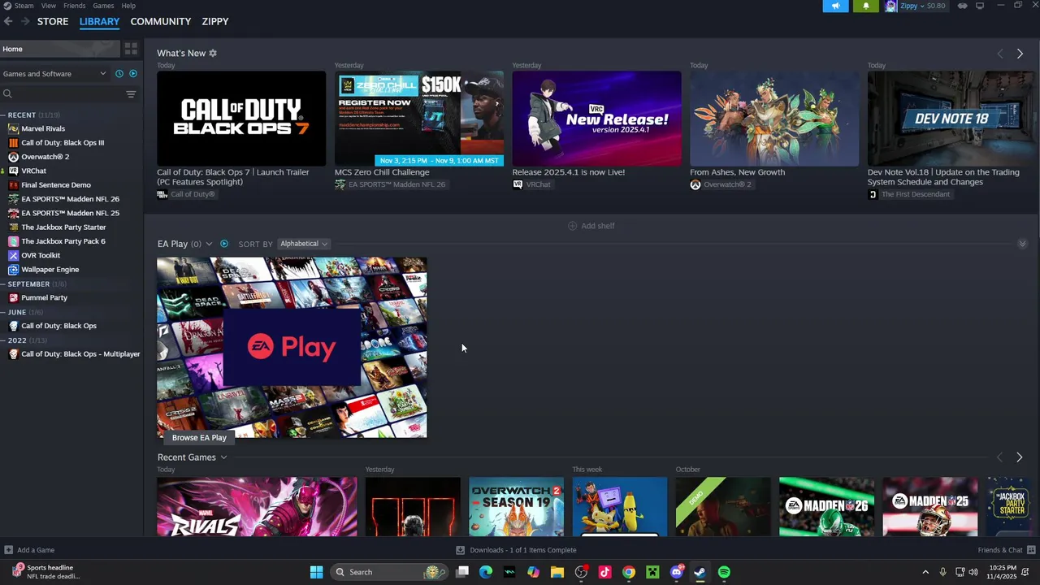Toggle the recent activity clock filter

(x=119, y=74)
